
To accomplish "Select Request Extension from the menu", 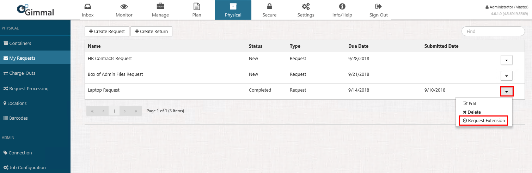I will (x=484, y=121).
